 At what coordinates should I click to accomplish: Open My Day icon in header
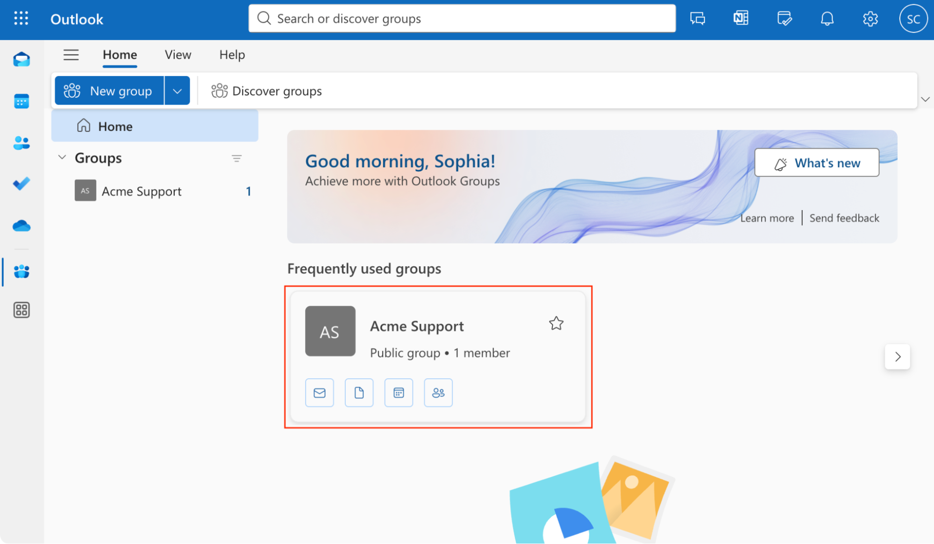coord(784,19)
